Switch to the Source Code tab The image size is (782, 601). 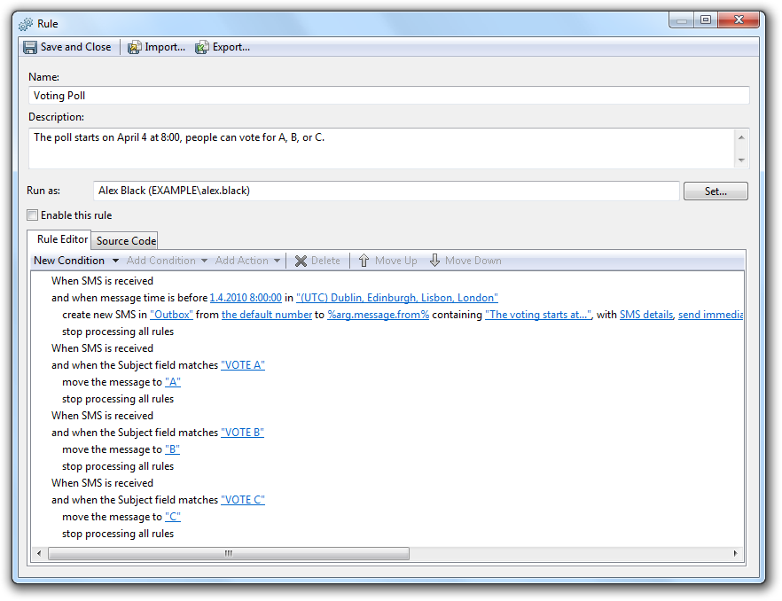point(126,240)
